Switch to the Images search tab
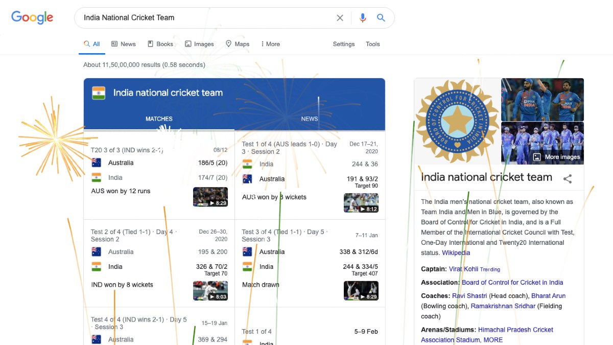This screenshot has height=345, width=613. 199,44
